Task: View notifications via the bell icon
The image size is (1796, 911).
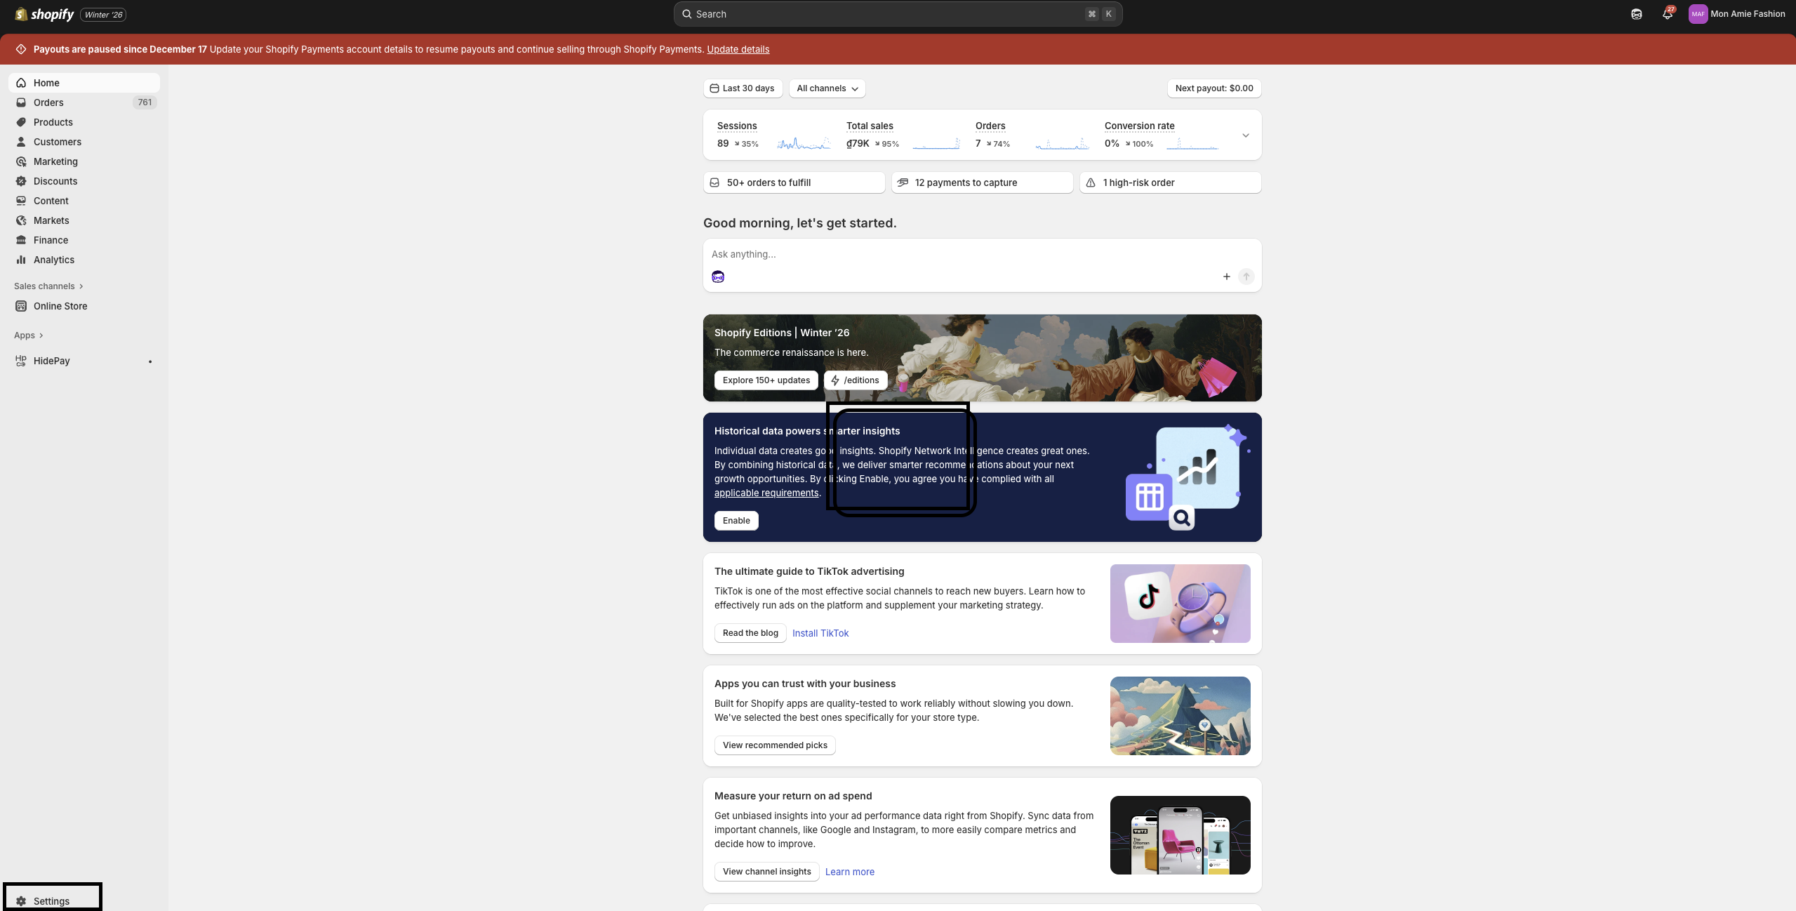Action: pyautogui.click(x=1668, y=14)
